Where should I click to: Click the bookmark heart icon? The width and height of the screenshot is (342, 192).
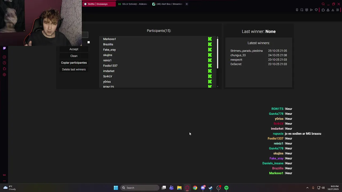point(316,10)
